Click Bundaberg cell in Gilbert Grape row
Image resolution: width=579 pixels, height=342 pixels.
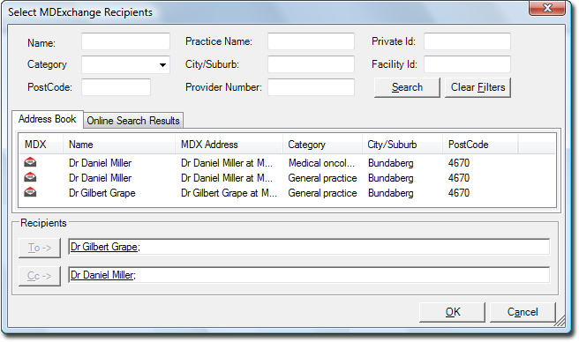click(391, 193)
